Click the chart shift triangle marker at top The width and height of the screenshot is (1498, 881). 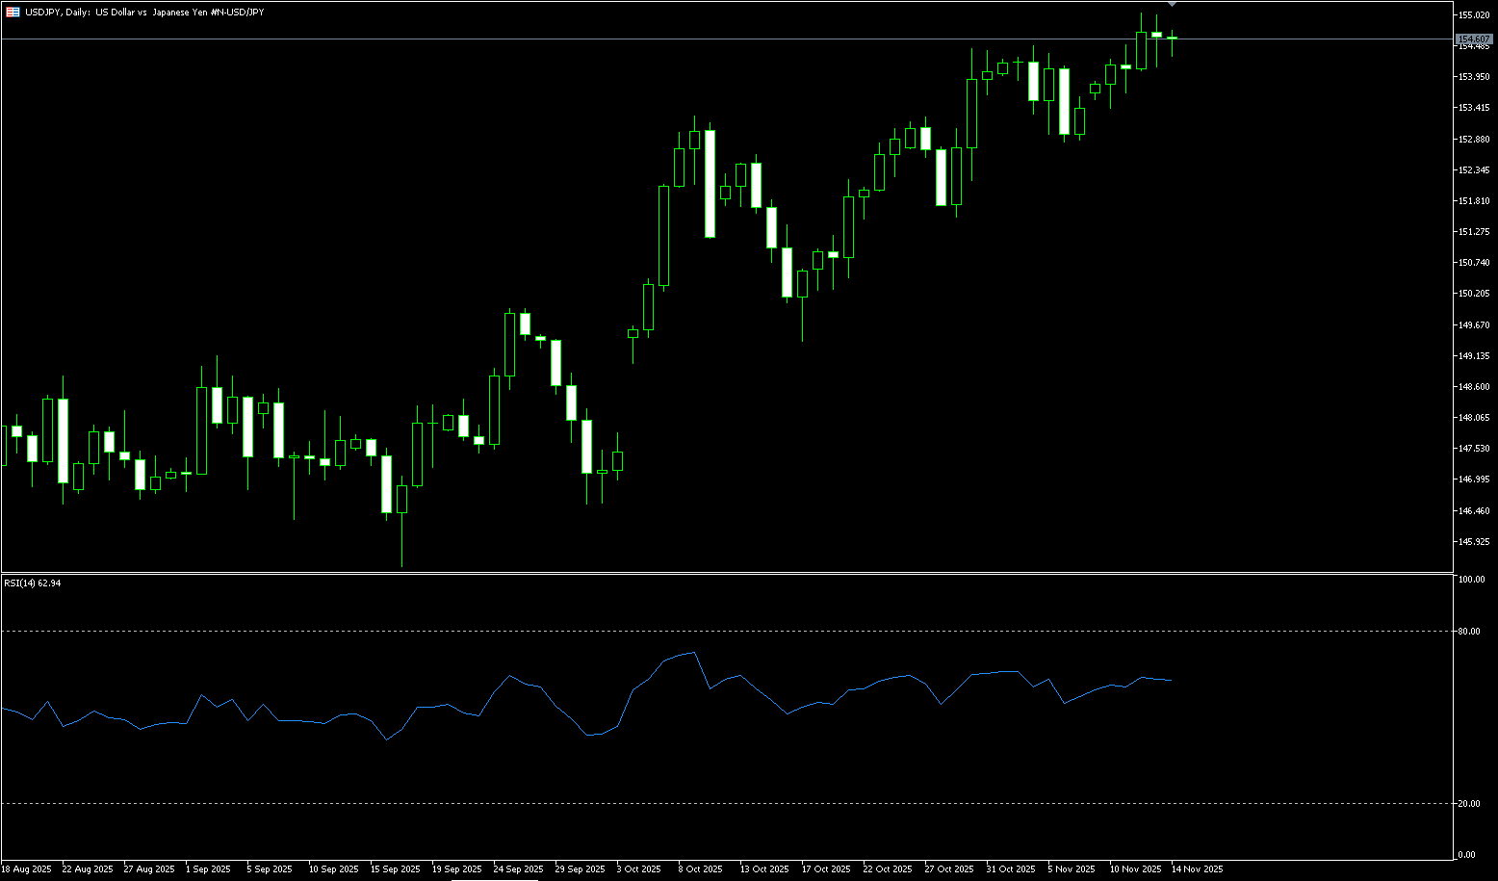pos(1172,5)
